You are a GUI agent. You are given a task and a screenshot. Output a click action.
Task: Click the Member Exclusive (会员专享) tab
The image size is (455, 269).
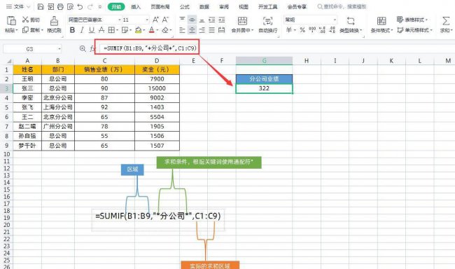pyautogui.click(x=297, y=6)
